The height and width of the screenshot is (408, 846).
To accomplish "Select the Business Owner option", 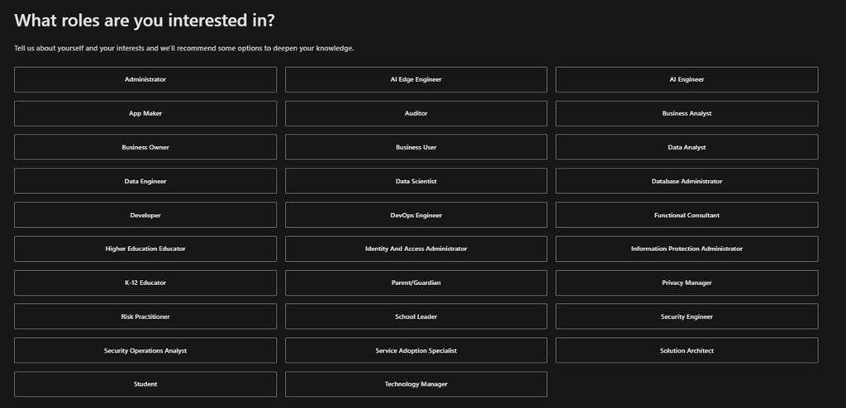I will coord(145,147).
